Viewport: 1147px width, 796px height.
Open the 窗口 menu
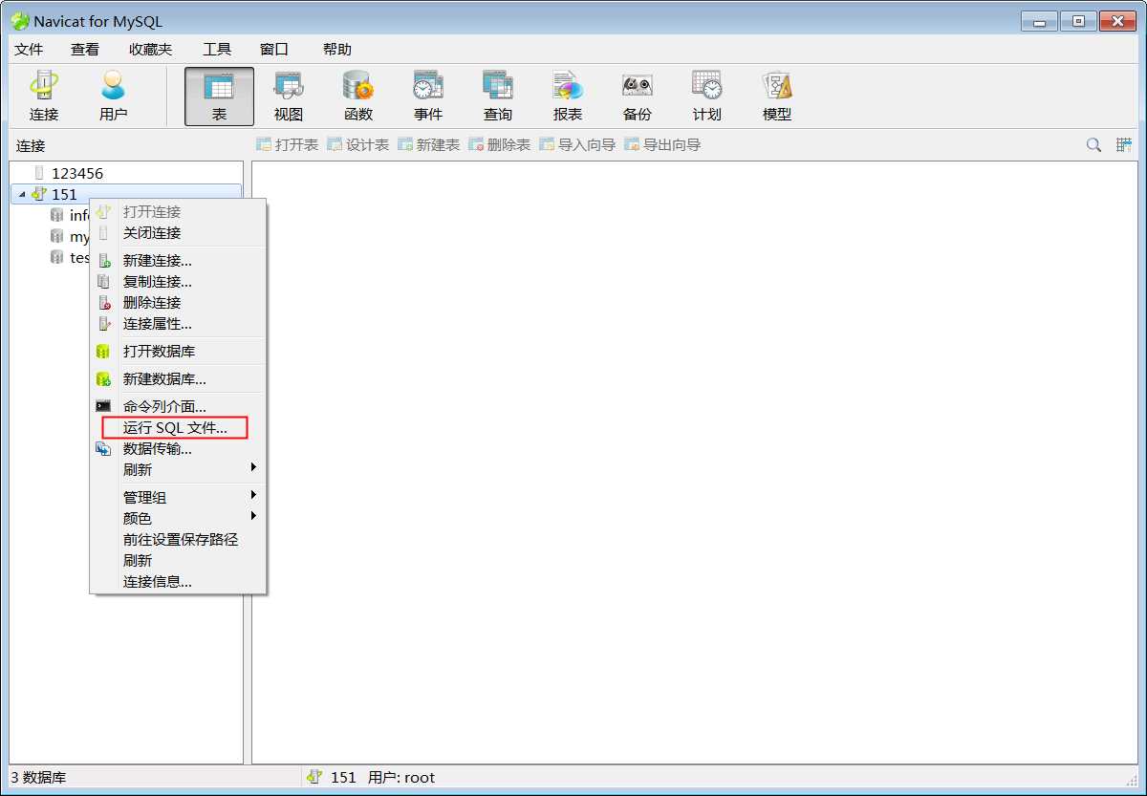[x=274, y=50]
